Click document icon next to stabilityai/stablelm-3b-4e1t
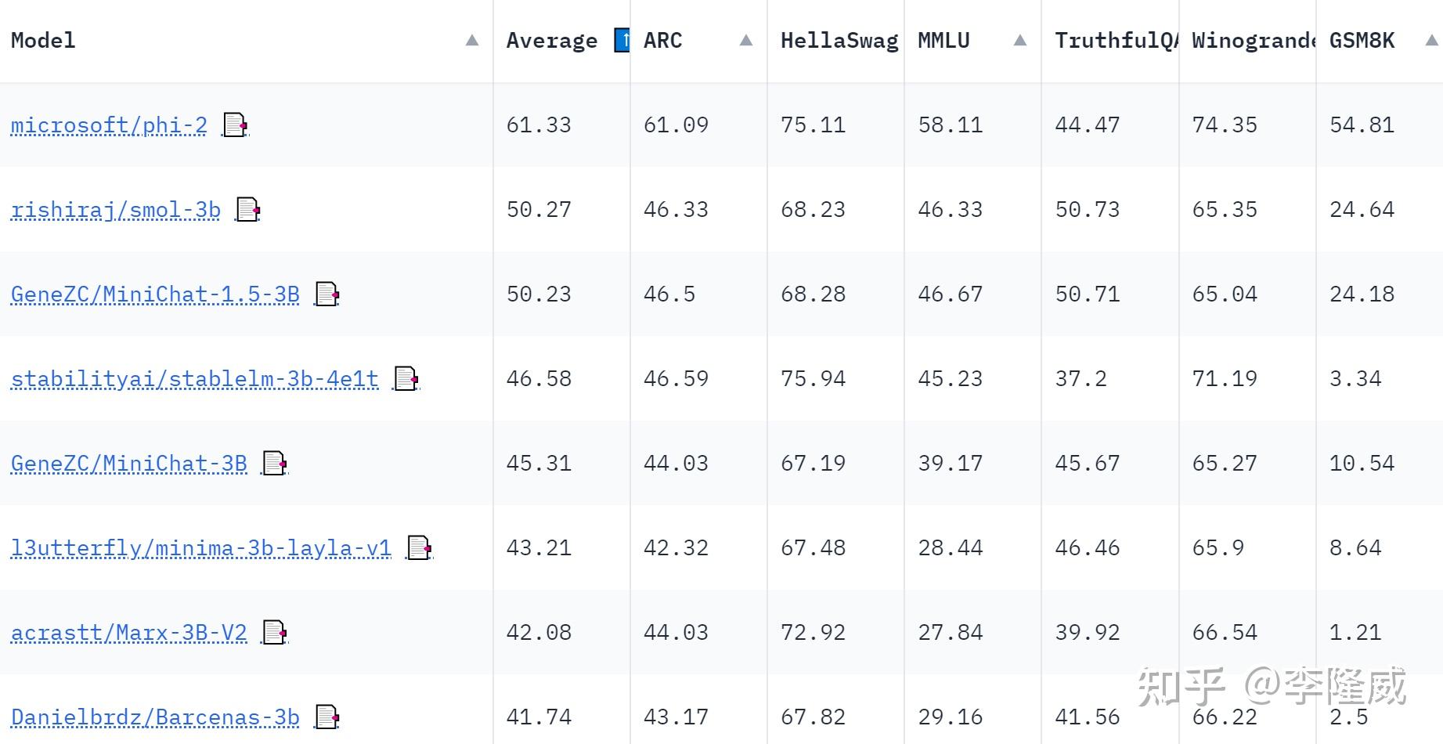Image resolution: width=1443 pixels, height=744 pixels. (x=406, y=379)
